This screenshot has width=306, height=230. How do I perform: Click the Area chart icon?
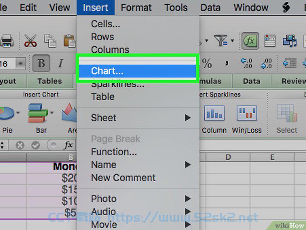pos(69,112)
